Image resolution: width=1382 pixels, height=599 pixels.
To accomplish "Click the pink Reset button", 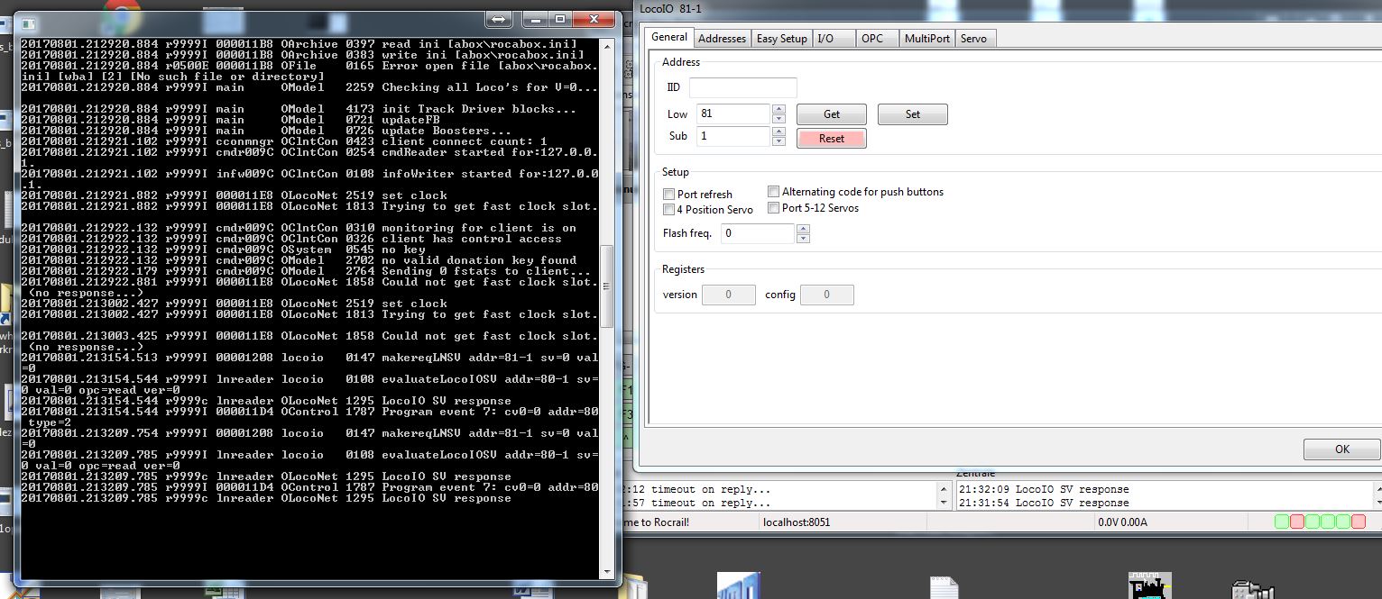I will click(x=831, y=139).
